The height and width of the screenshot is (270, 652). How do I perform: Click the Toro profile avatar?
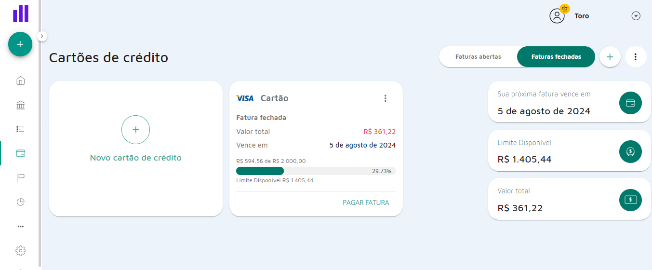click(557, 16)
